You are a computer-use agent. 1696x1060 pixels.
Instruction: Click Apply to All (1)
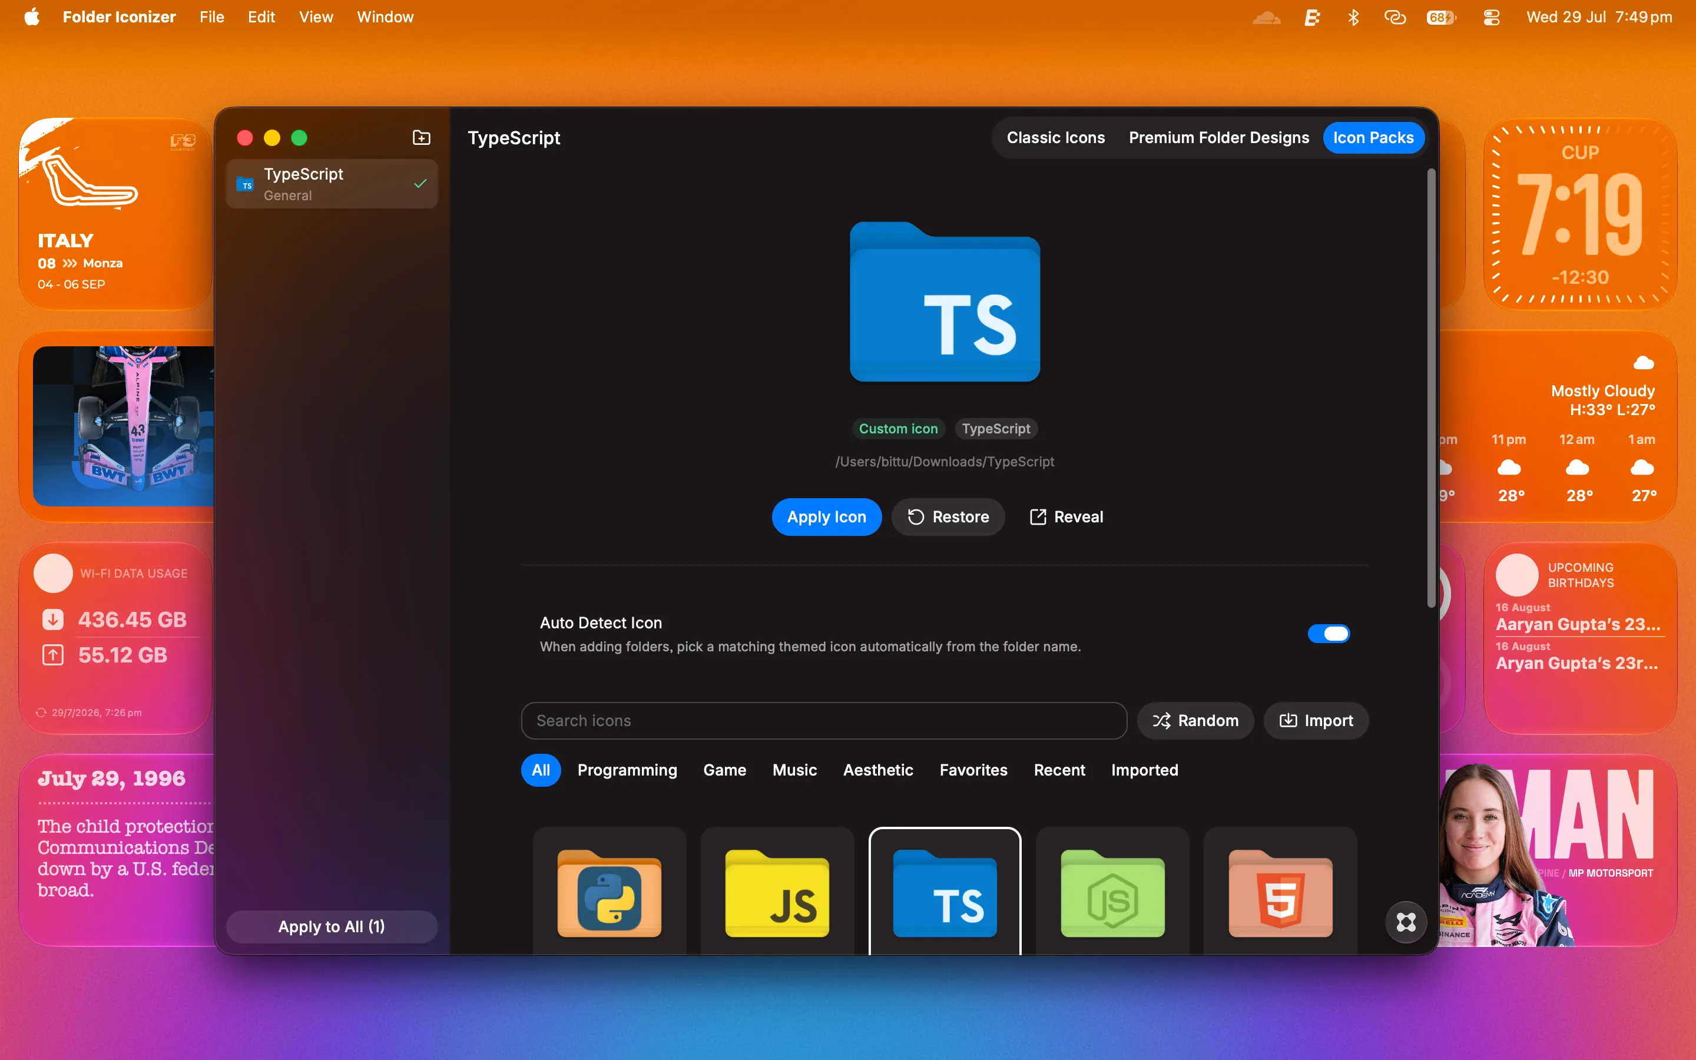click(x=332, y=926)
